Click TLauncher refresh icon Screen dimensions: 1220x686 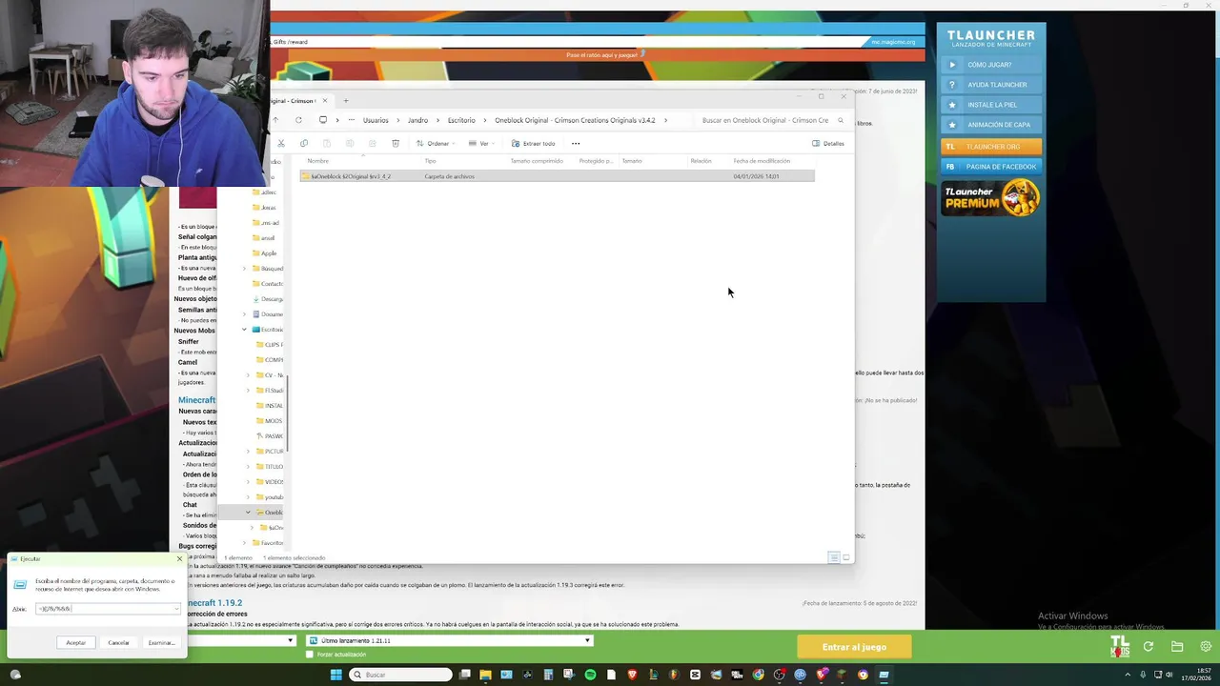click(x=1149, y=646)
